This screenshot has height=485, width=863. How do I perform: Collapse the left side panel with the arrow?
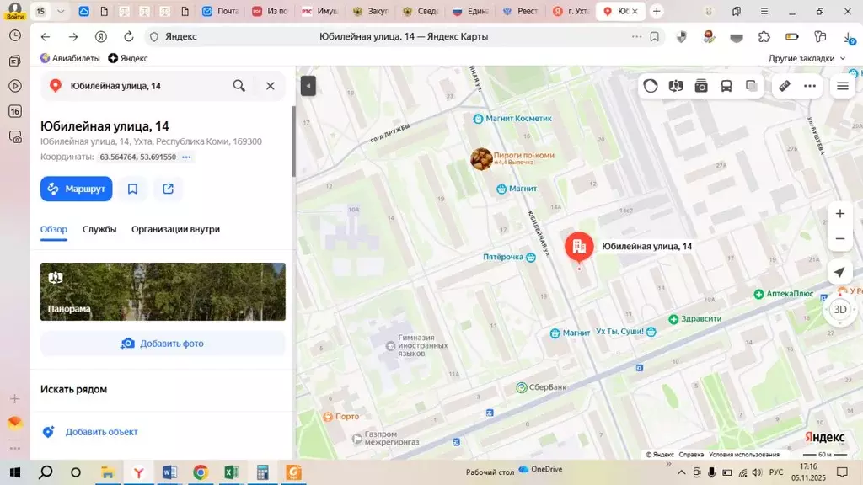tap(308, 86)
